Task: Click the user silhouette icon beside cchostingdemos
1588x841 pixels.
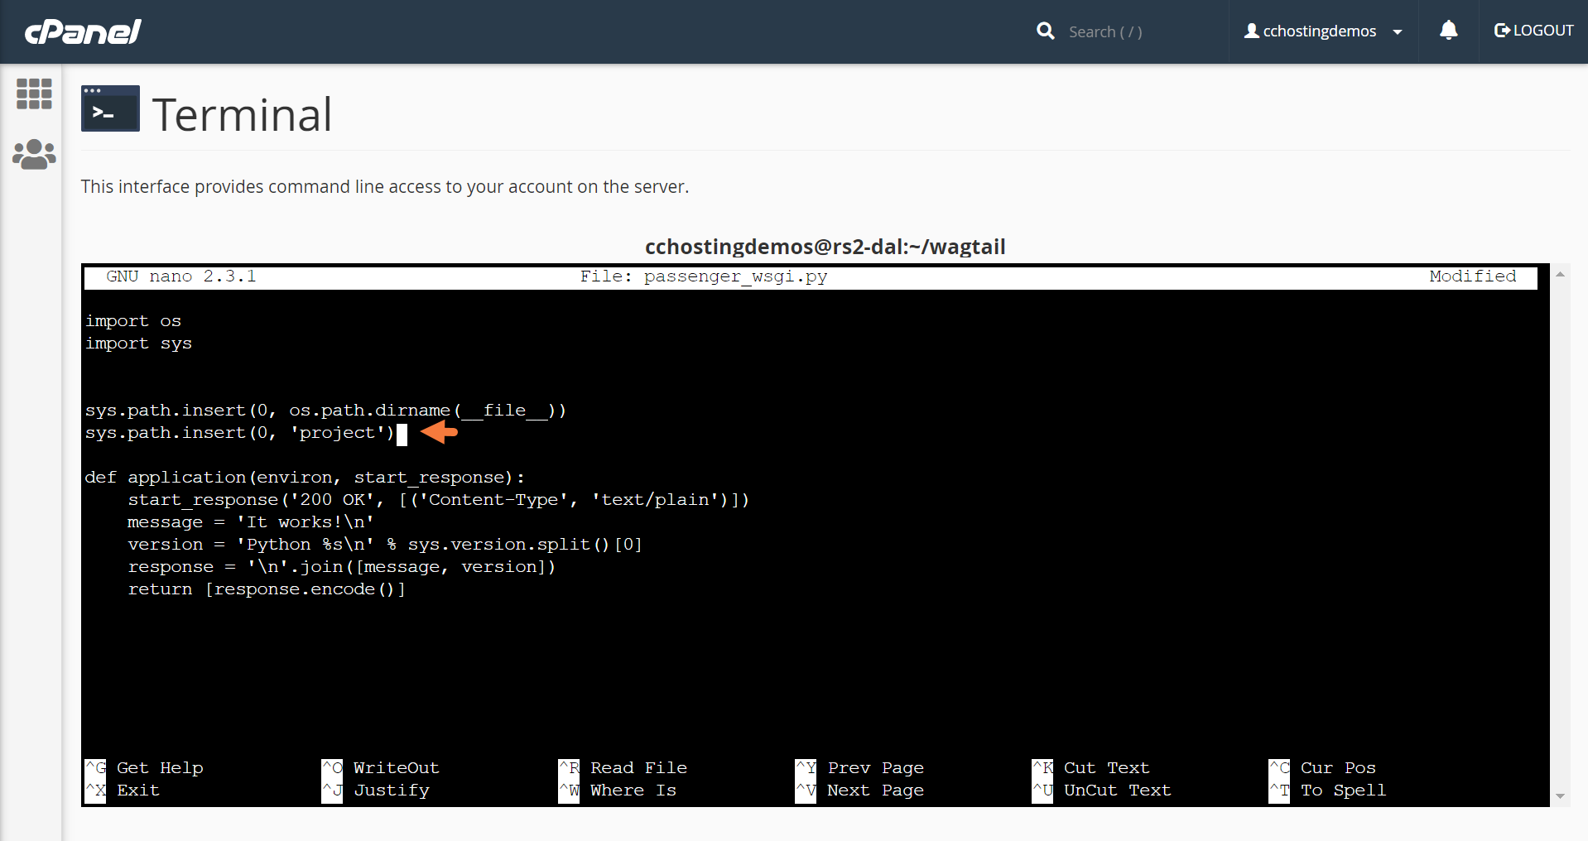Action: click(x=1251, y=31)
